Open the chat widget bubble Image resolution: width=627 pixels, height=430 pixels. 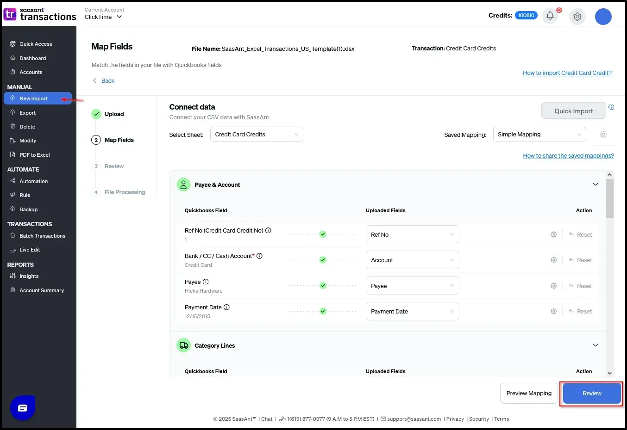tap(23, 408)
